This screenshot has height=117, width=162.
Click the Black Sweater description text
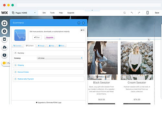tap(101, 90)
